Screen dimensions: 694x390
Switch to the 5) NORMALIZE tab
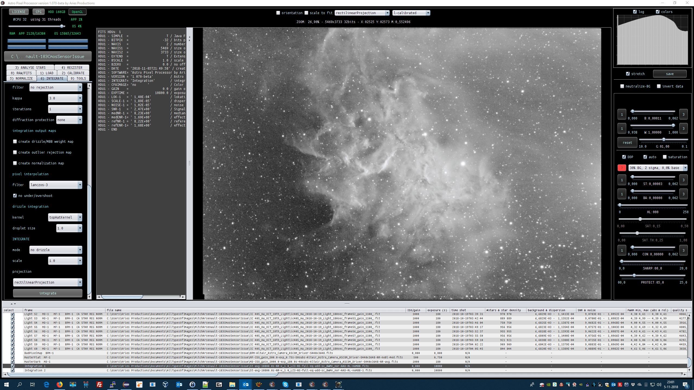tap(21, 78)
